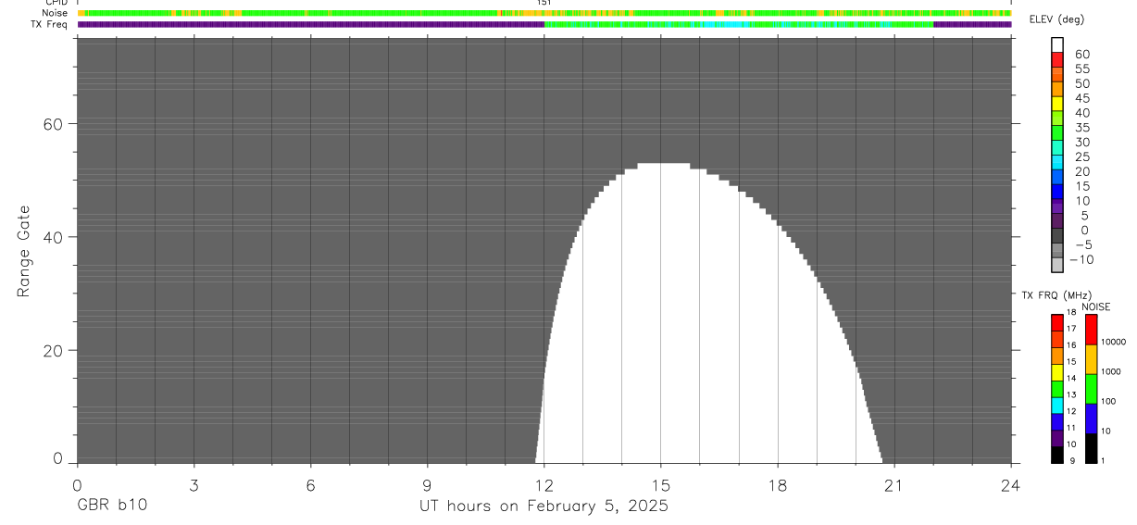Image resolution: width=1137 pixels, height=525 pixels.
Task: Select blue TX FRQ swatch between 12 and 11
Action: pos(1057,420)
